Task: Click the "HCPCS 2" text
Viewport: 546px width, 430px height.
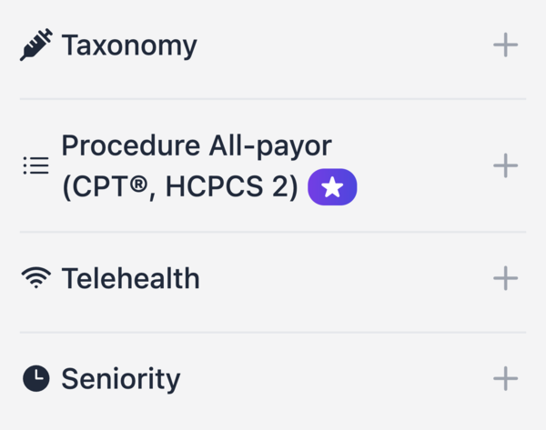Action: click(x=232, y=188)
